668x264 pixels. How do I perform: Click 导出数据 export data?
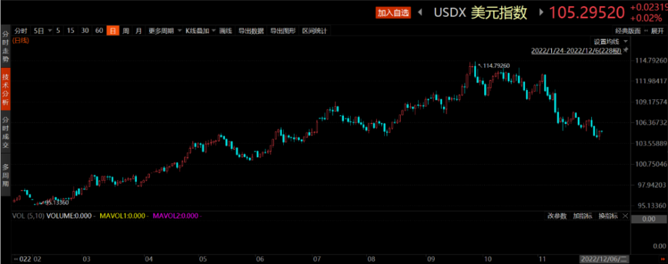251,31
